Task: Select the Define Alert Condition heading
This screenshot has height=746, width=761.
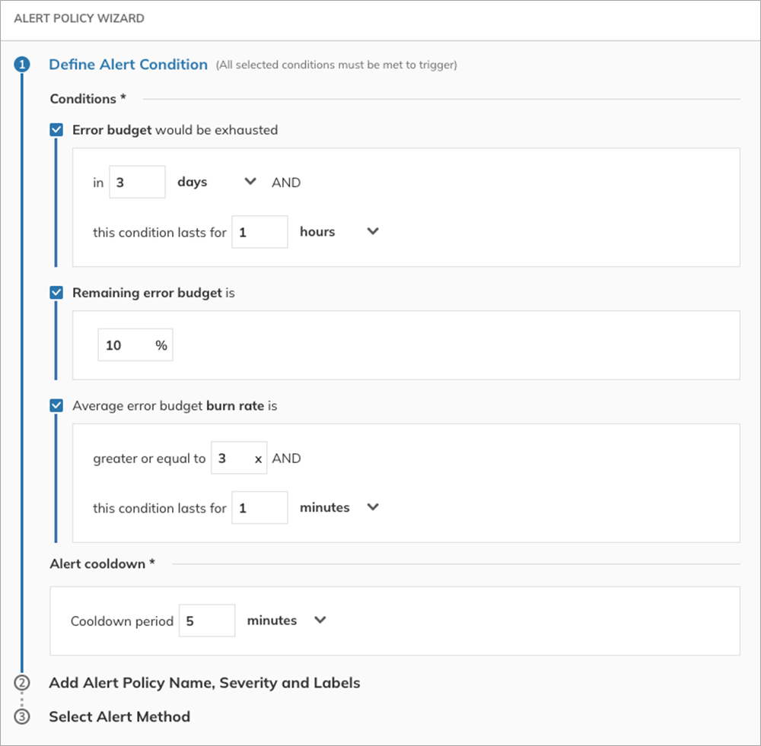Action: coord(128,65)
